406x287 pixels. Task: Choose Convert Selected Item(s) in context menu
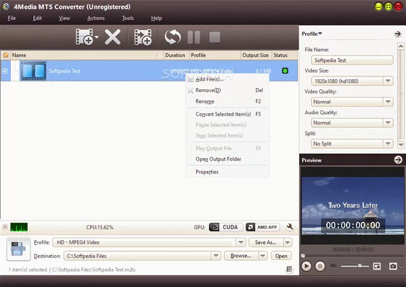pos(227,114)
